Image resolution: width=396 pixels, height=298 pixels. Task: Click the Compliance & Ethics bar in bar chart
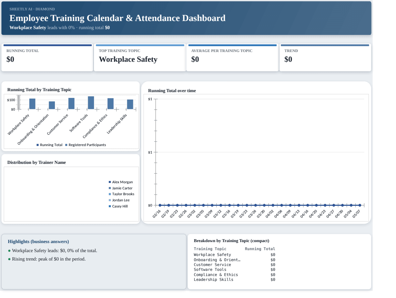click(110, 104)
